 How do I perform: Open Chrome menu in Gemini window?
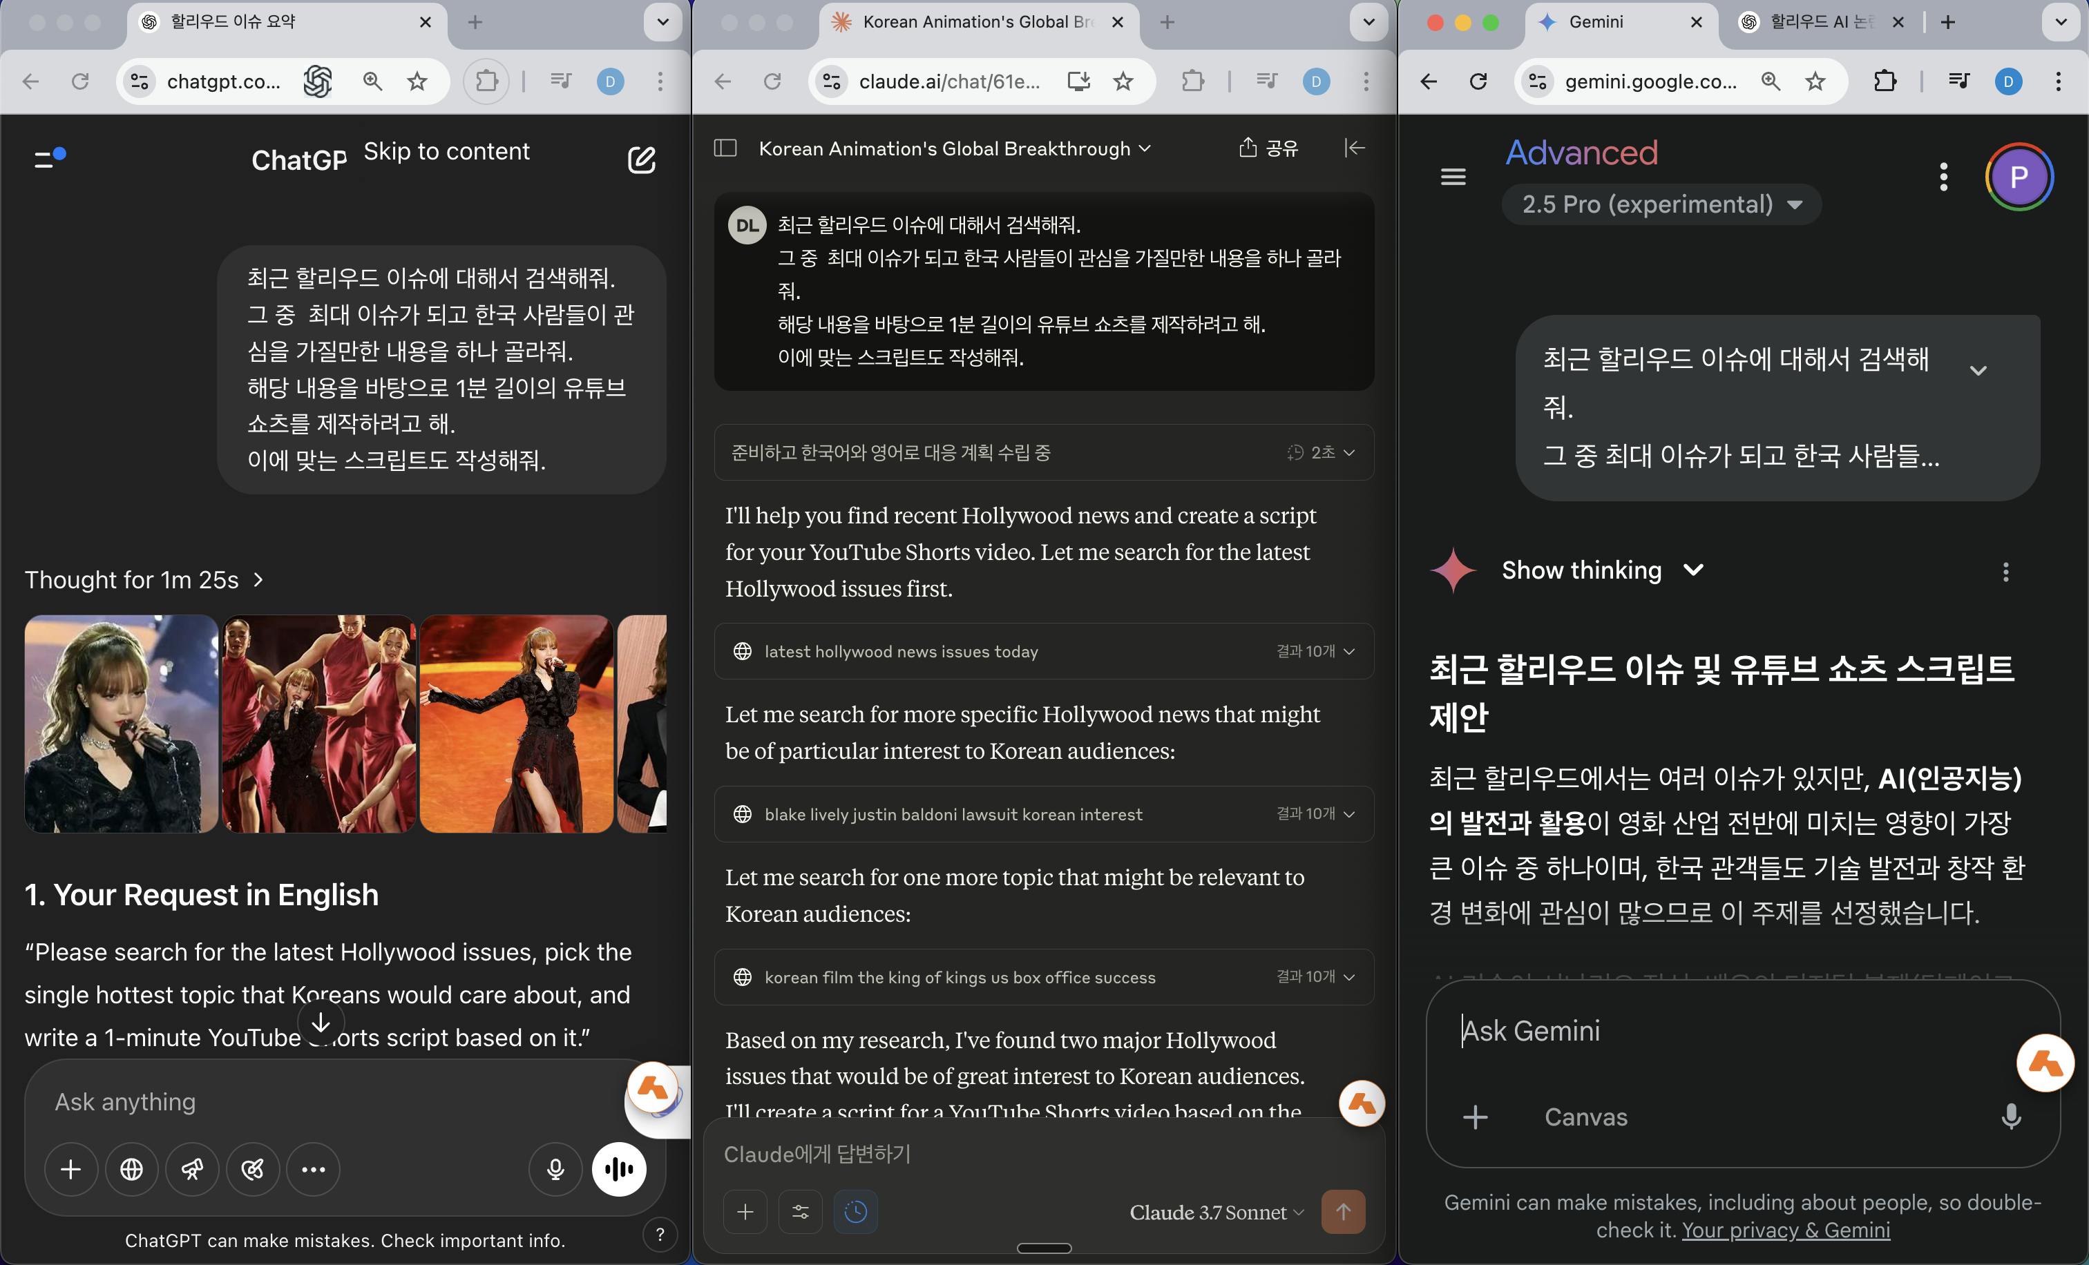pos(2059,81)
